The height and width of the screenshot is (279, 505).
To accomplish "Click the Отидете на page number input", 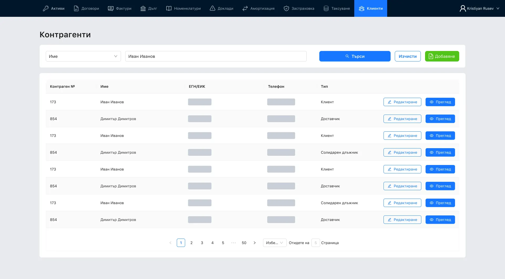I will pos(316,243).
